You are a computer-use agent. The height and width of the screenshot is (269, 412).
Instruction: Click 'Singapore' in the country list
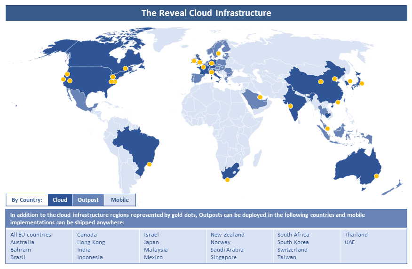coord(223,257)
